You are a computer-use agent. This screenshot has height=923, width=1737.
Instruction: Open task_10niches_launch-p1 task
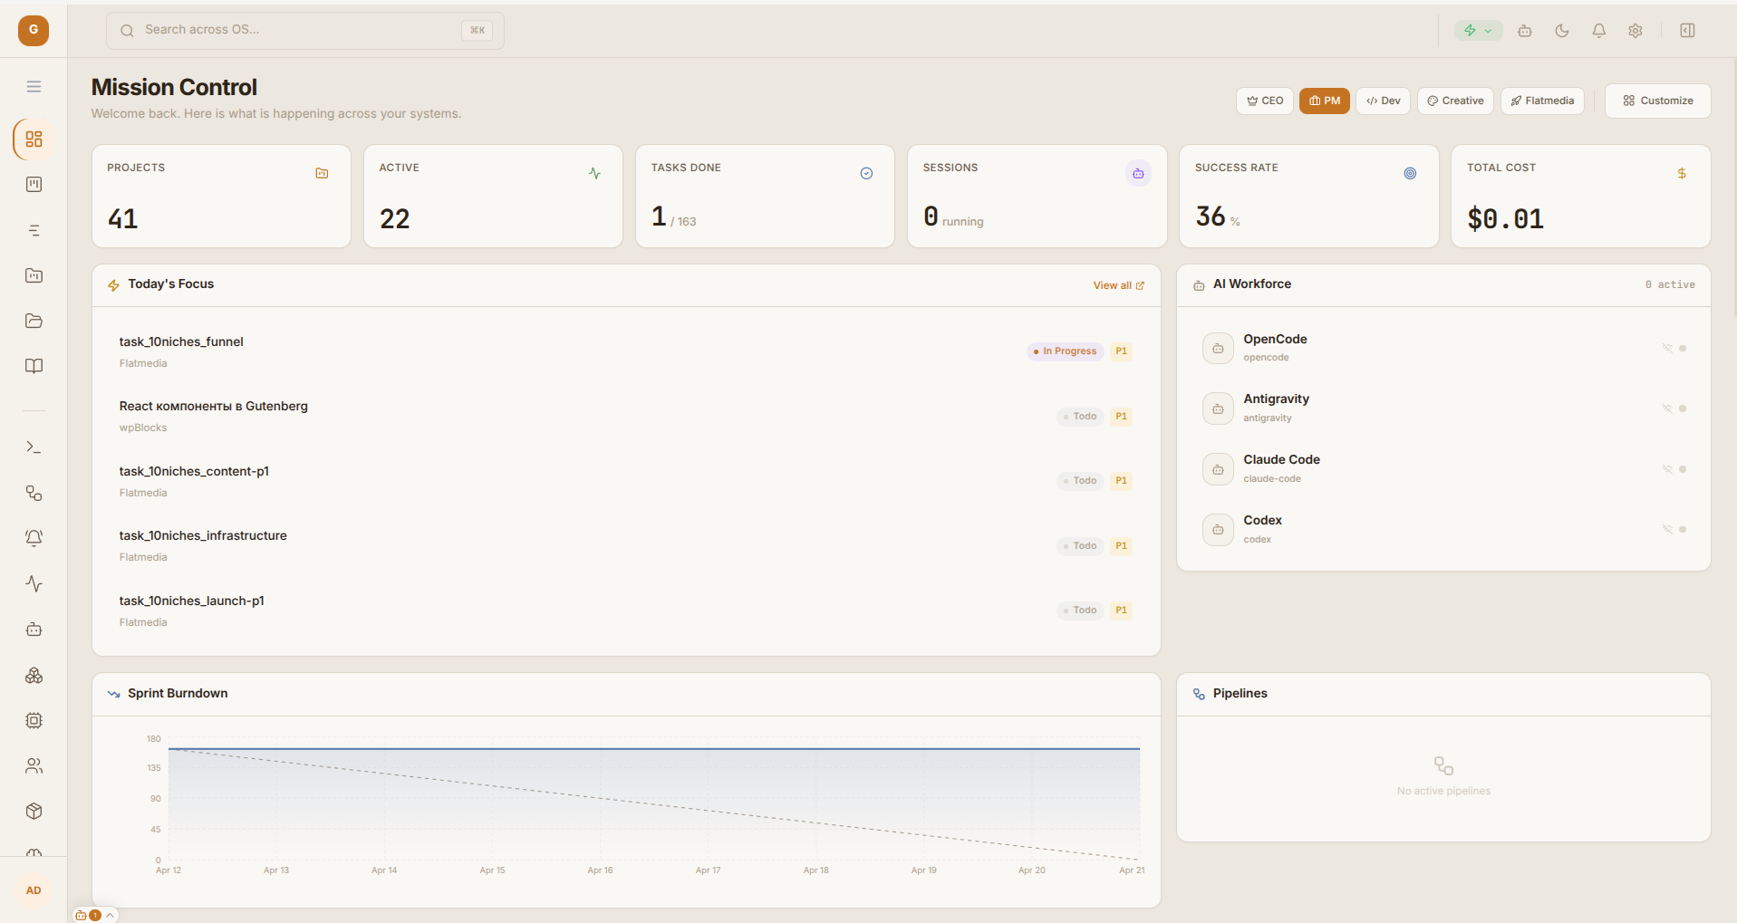(x=626, y=611)
